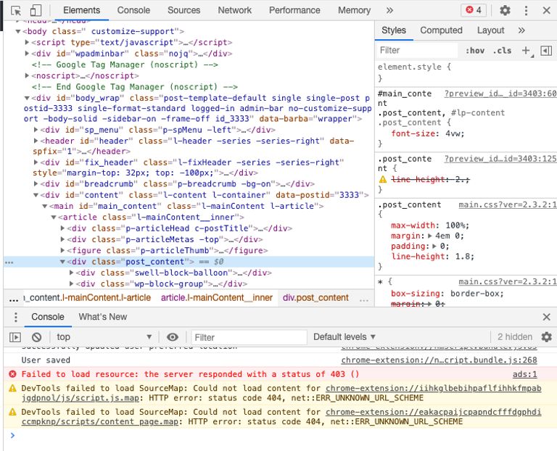Viewport: 557px width, 451px height.
Task: Toggle the :hov element state button
Action: (475, 51)
